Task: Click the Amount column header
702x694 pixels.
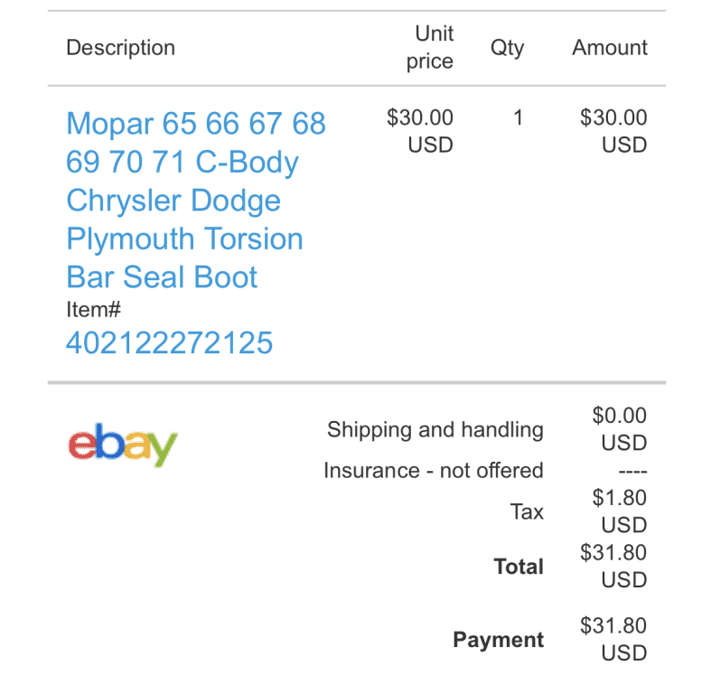Action: [610, 48]
